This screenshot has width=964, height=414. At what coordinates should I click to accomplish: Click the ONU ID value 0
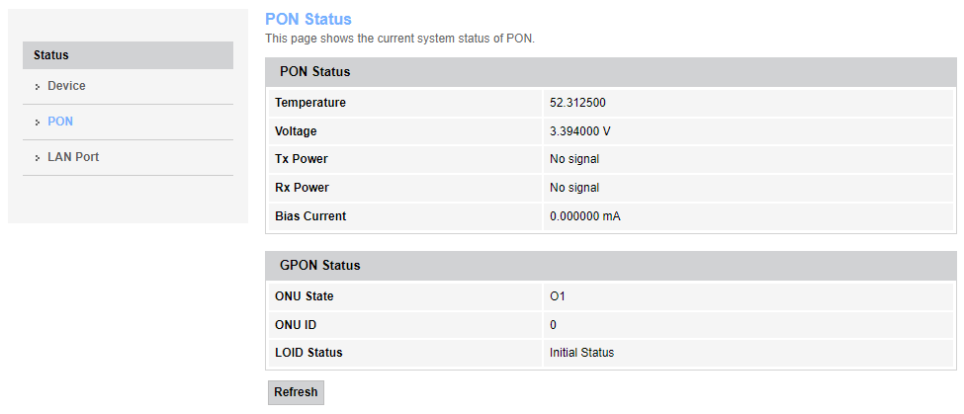tap(554, 325)
